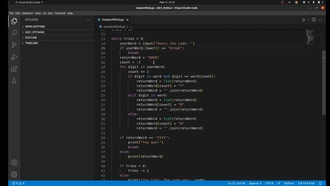
Task: Open Explorer panel More Actions ellipsis
Action: click(x=88, y=20)
